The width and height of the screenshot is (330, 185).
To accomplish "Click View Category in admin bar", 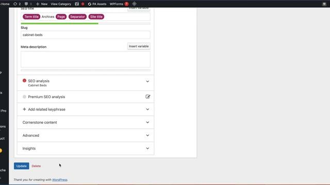I will (x=61, y=4).
